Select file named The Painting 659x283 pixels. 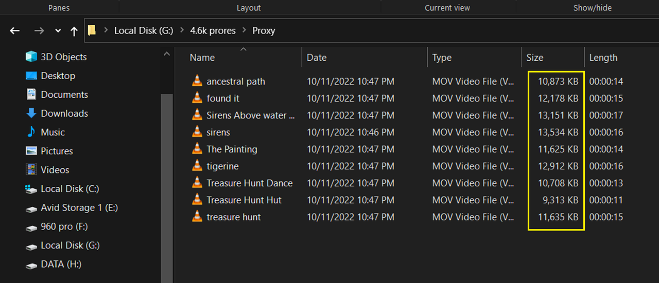[x=232, y=149]
